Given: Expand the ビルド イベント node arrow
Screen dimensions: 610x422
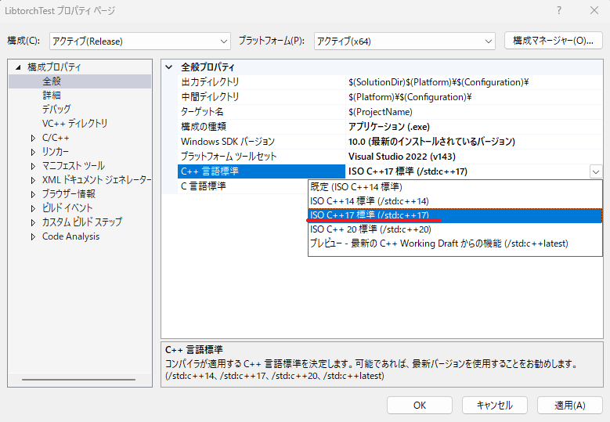Looking at the screenshot, I should [33, 208].
